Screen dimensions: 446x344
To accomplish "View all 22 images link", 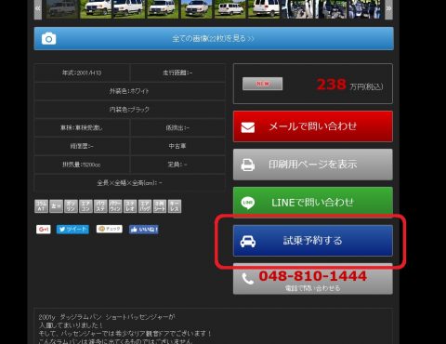I will tap(214, 39).
